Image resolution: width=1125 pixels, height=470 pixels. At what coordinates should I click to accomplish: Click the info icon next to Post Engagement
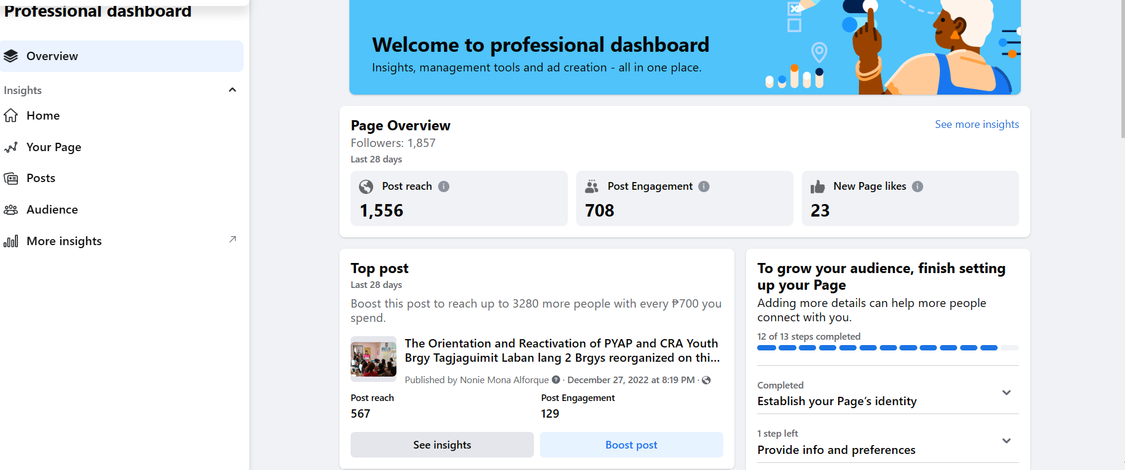(704, 186)
